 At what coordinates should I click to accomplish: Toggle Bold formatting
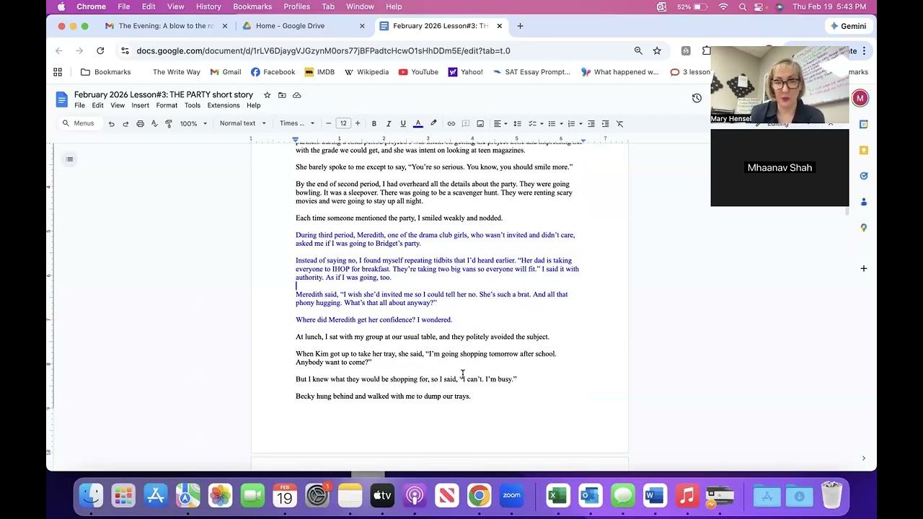click(374, 123)
